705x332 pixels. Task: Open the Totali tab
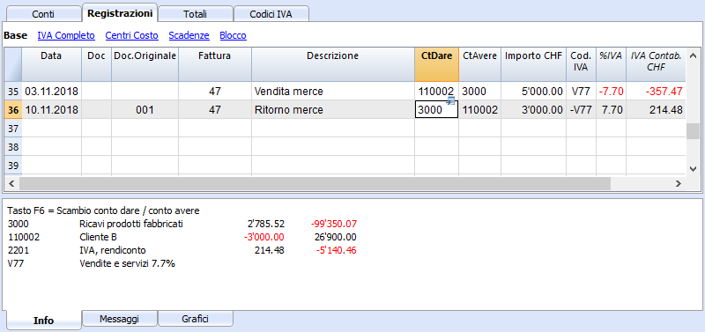[196, 14]
